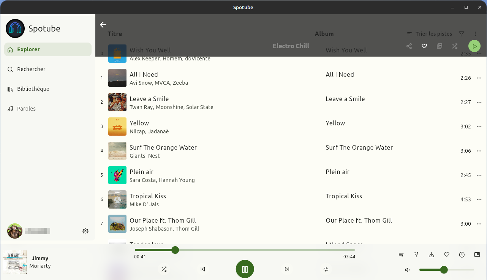487x280 pixels.
Task: Toggle shuffle in the bottom player controls
Action: 164,269
